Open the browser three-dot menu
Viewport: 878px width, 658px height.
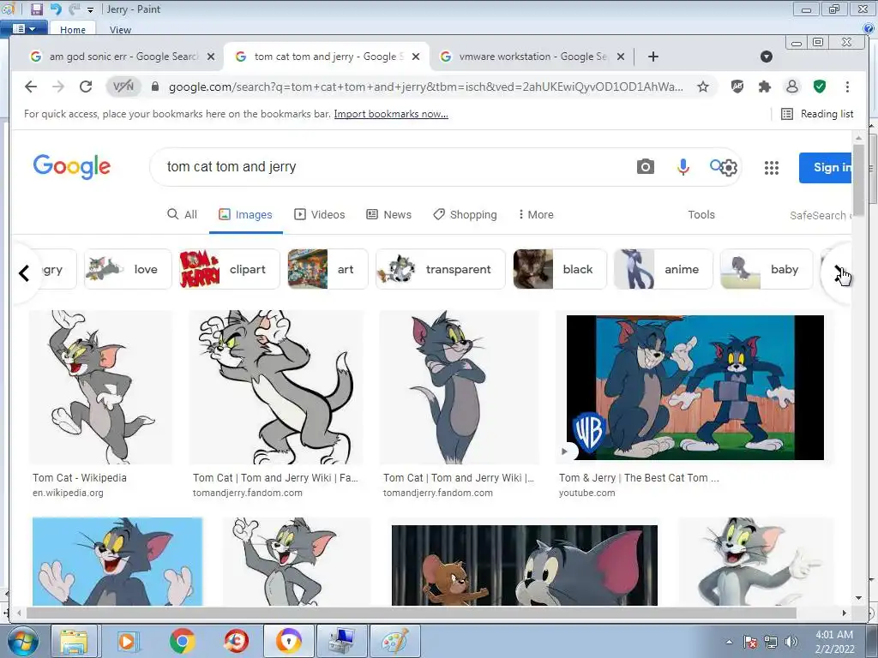(x=847, y=87)
